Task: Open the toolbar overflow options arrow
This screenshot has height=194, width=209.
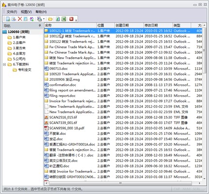Action: pos(76,20)
